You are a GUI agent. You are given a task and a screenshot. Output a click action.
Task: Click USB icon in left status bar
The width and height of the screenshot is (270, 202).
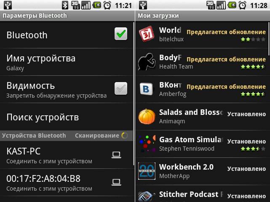(8, 5)
